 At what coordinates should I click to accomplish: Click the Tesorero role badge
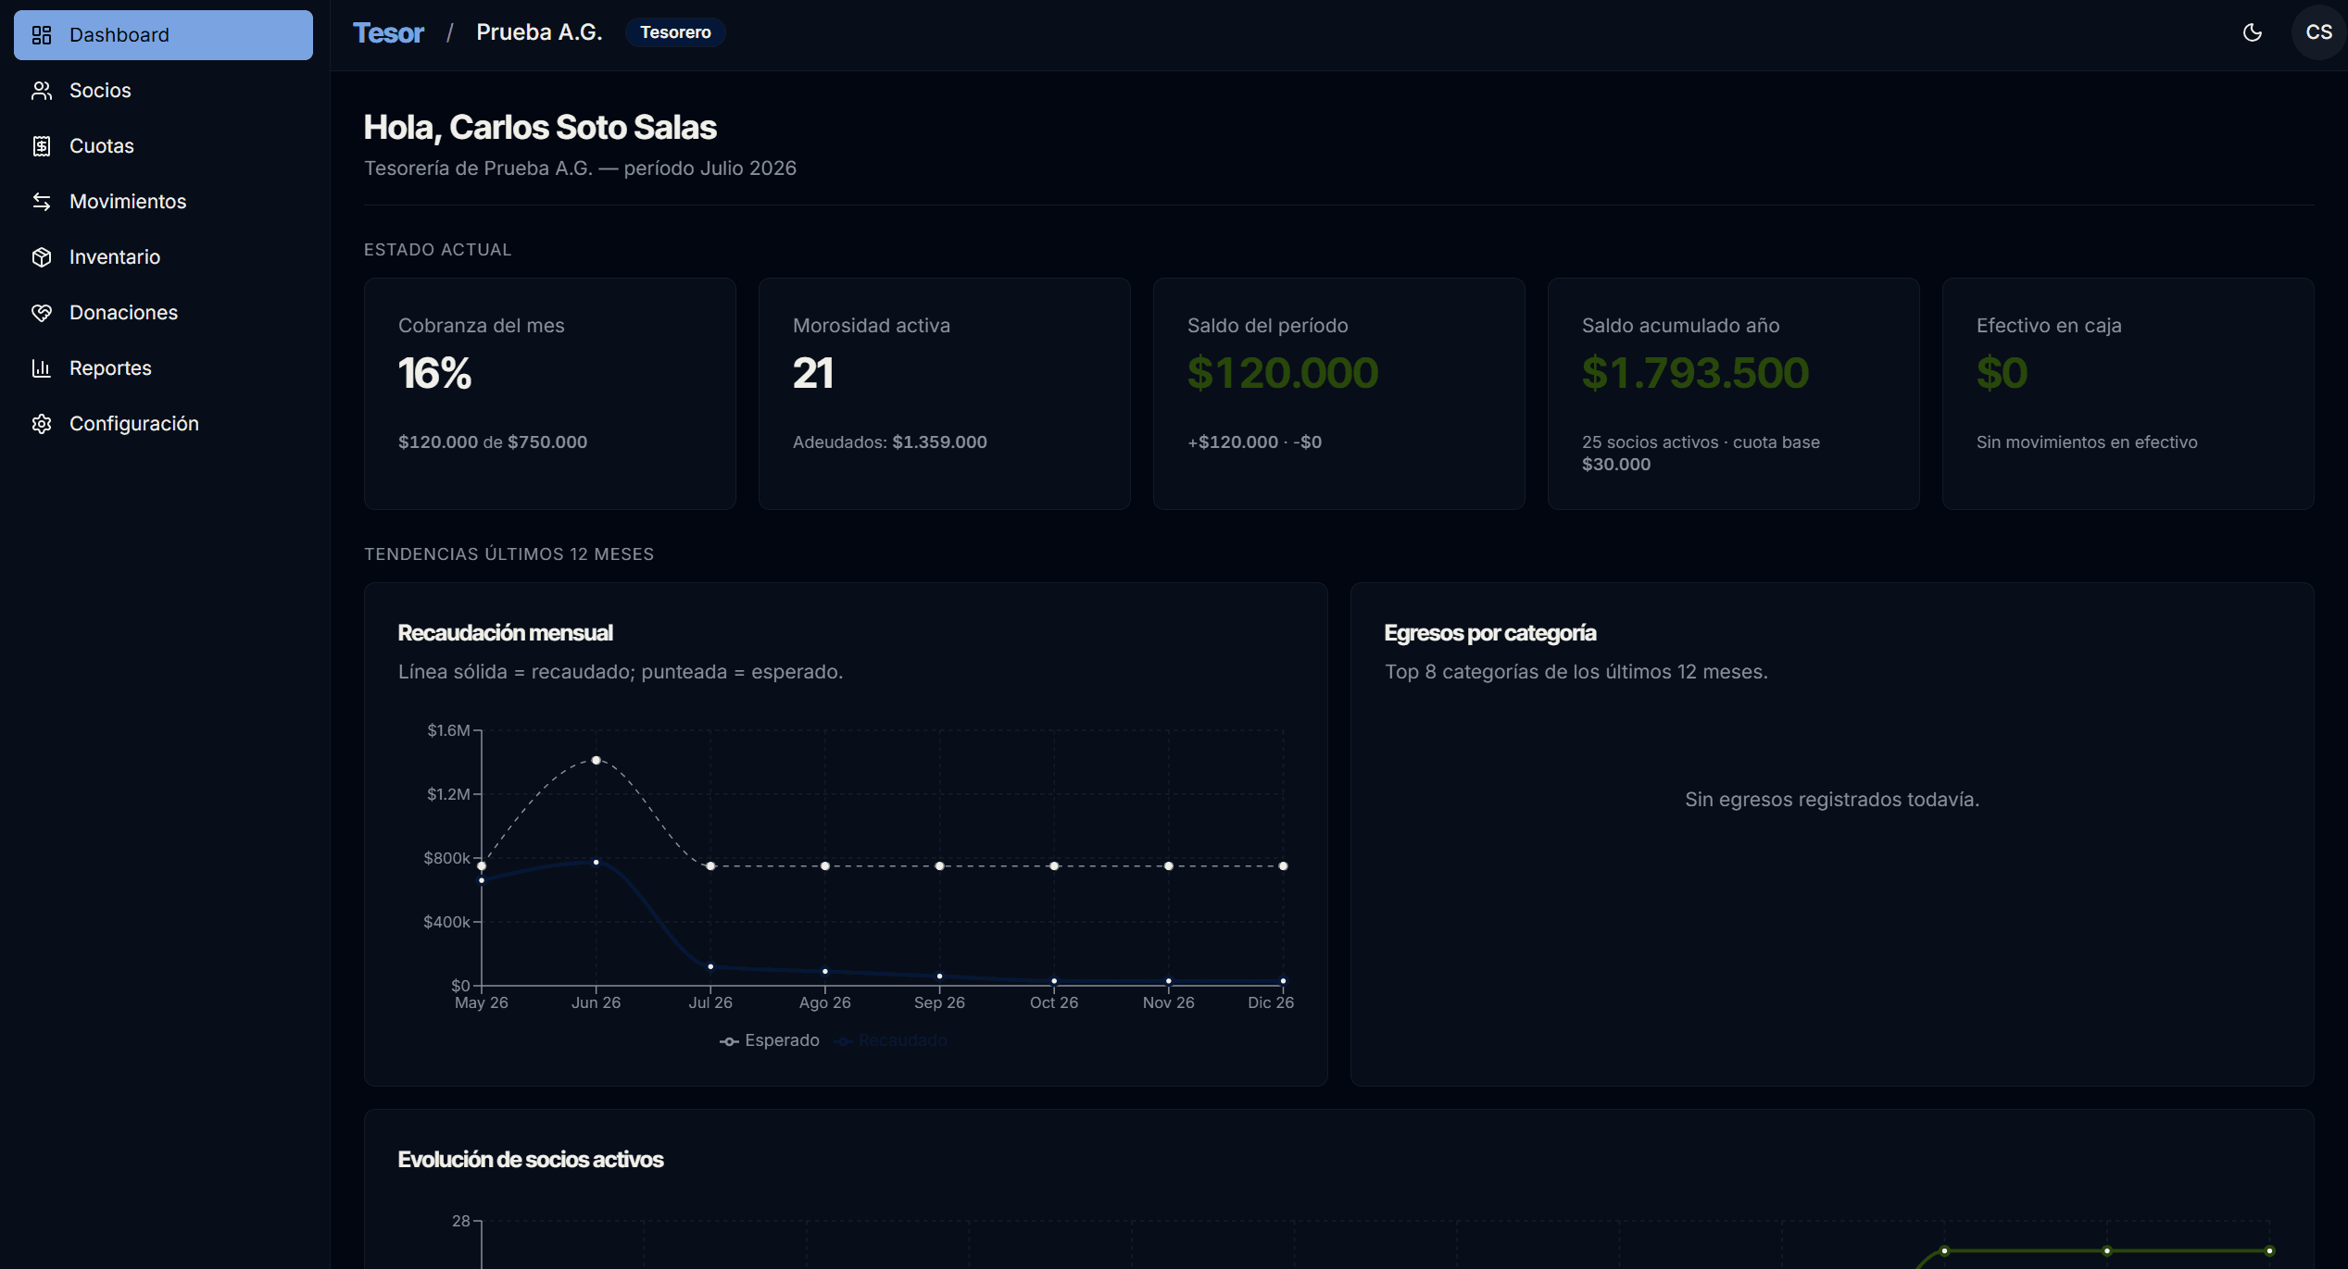click(x=675, y=32)
